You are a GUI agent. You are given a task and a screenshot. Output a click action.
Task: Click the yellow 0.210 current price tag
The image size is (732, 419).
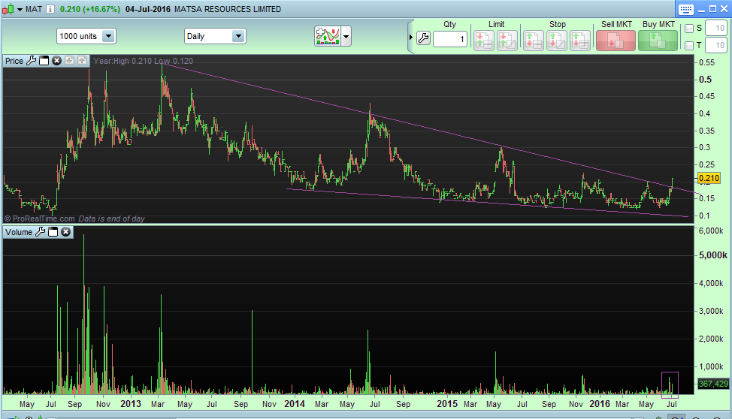coord(709,178)
